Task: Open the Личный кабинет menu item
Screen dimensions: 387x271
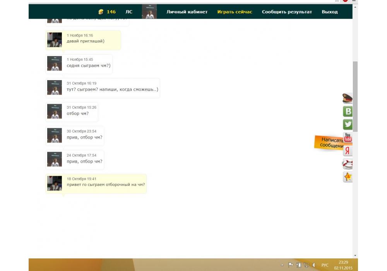Action: [x=187, y=12]
